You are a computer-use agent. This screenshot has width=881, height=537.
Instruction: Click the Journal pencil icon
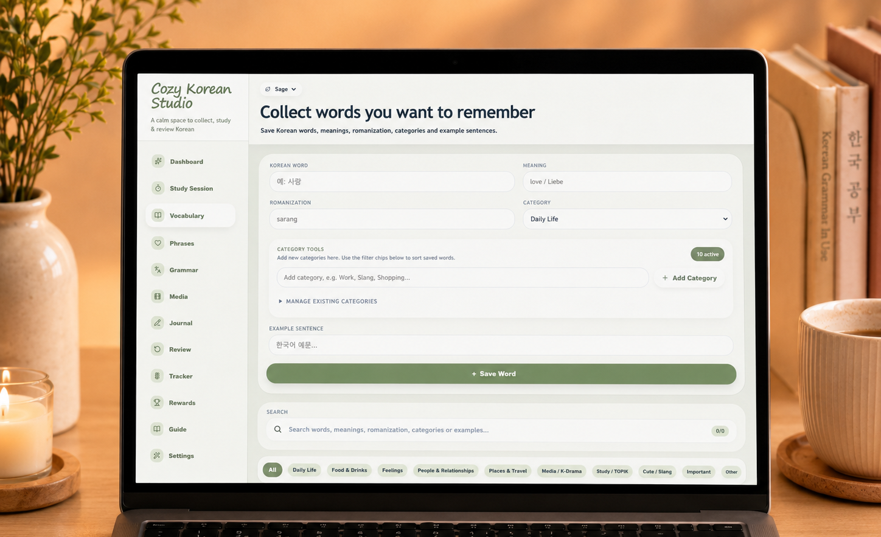coord(158,323)
